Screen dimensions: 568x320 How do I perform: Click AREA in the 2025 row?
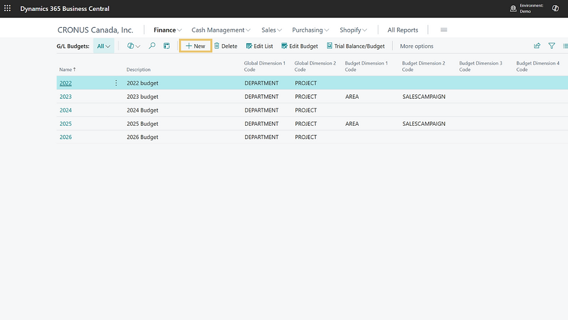coord(352,123)
